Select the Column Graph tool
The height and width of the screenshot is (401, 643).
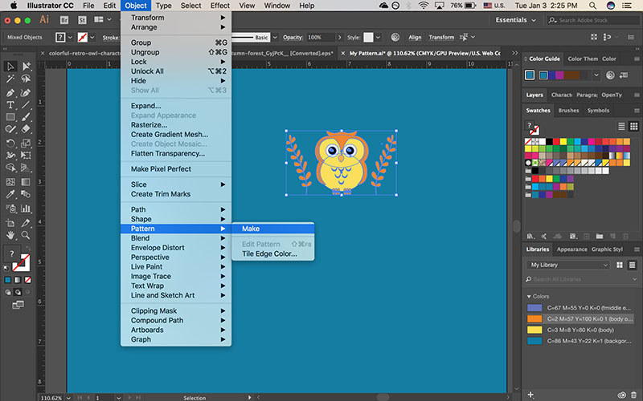[x=26, y=209]
